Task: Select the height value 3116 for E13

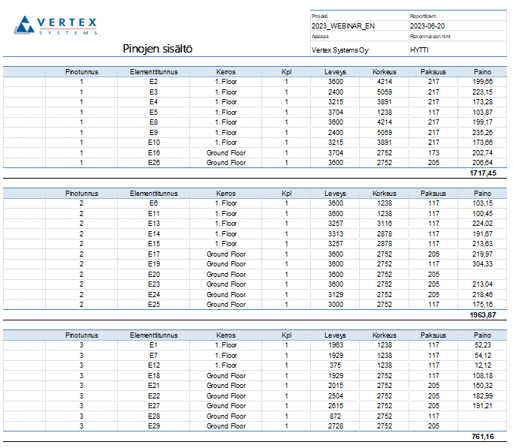Action: [x=384, y=224]
